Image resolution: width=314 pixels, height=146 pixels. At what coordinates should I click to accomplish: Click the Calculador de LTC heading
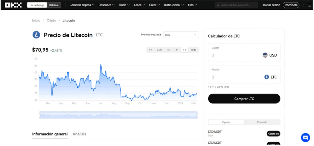[x=224, y=36]
